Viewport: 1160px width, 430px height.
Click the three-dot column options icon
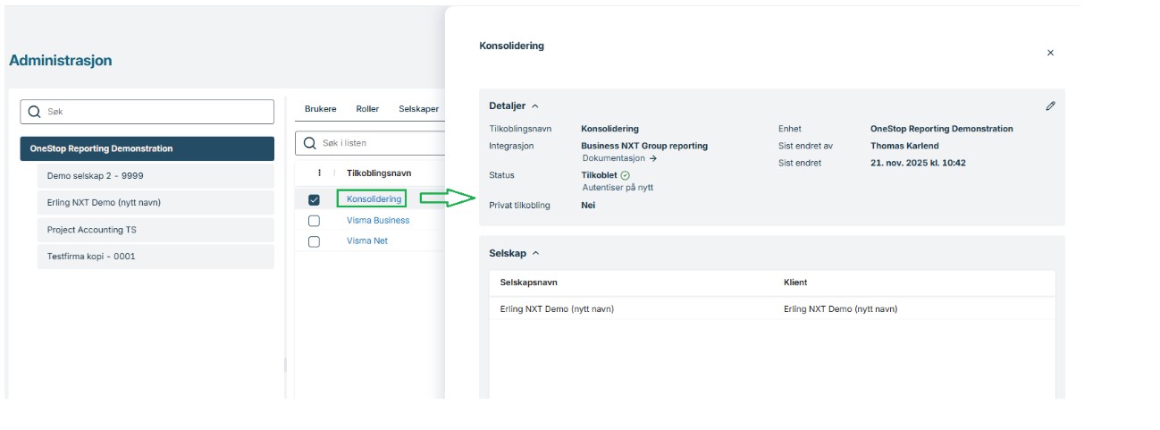320,173
